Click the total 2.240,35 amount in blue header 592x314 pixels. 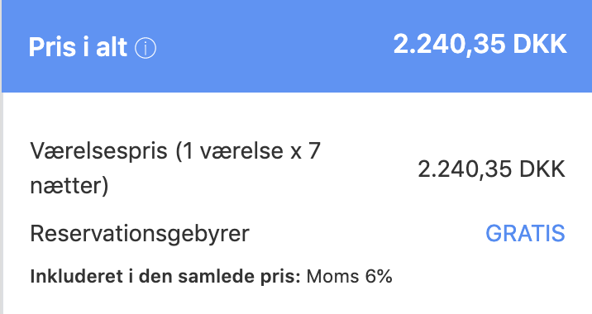[x=449, y=45]
